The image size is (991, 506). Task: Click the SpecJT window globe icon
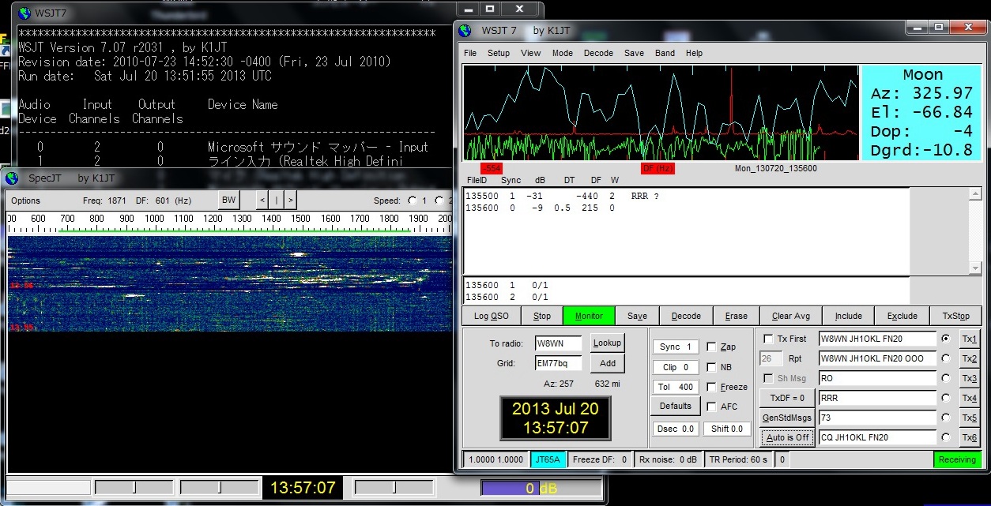12,178
